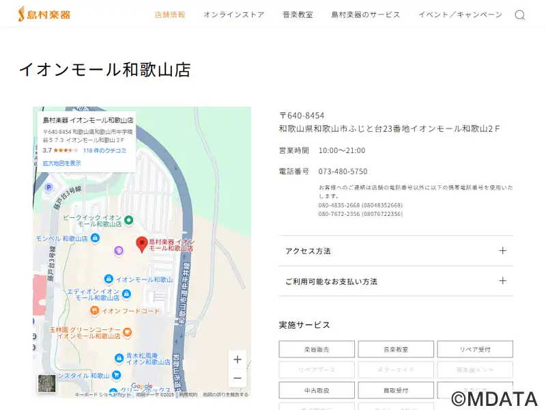
Task: Click the 中古取扱 service button
Action: (x=317, y=390)
